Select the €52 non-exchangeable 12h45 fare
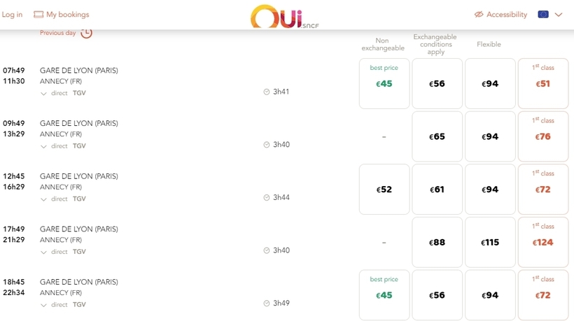Viewport: 574px width, 321px height. point(384,189)
